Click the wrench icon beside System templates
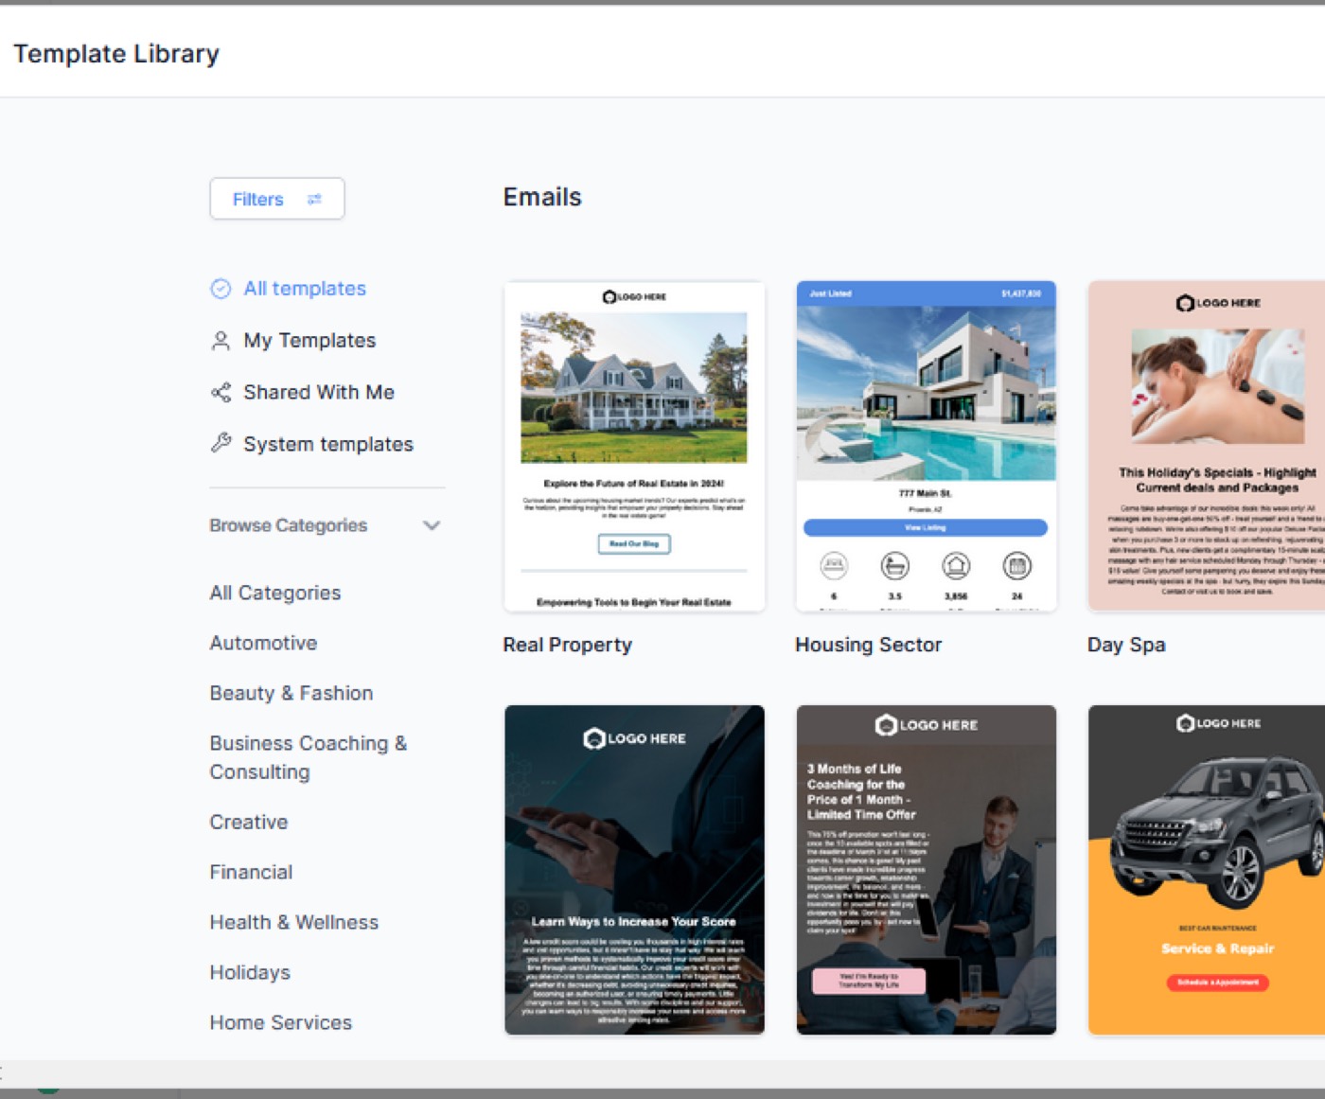 tap(221, 443)
